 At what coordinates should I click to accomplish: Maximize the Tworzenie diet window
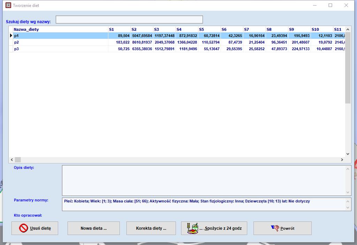[x=331, y=5]
